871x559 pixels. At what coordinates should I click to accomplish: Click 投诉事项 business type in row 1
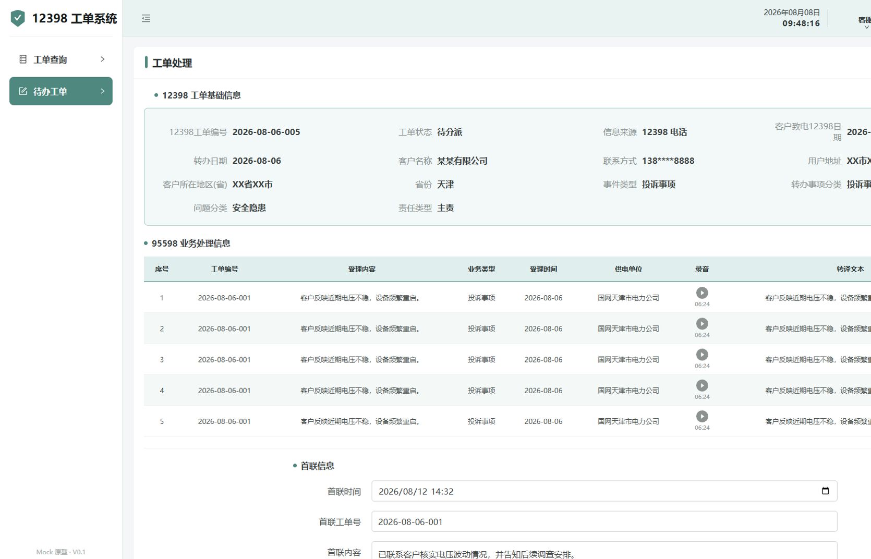(481, 298)
